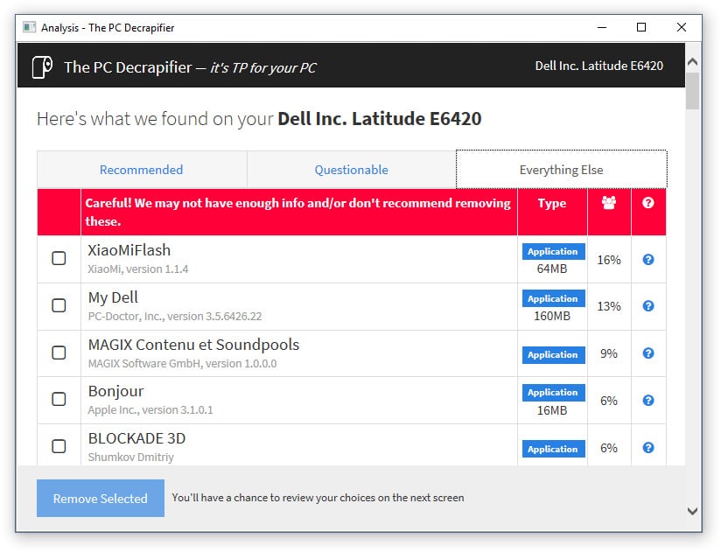The height and width of the screenshot is (552, 721).
Task: Open help info for BLOCKADE 3D
Action: pyautogui.click(x=647, y=448)
